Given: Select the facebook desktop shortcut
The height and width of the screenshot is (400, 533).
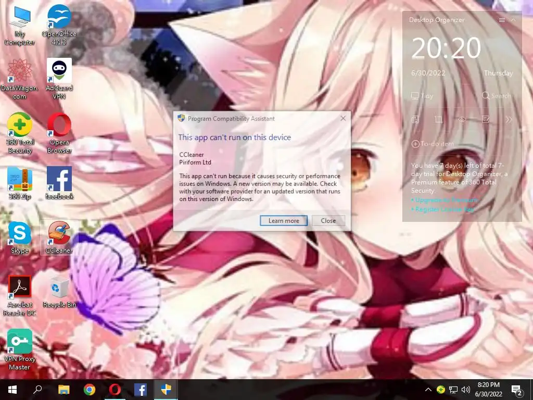Looking at the screenshot, I should coord(59,183).
